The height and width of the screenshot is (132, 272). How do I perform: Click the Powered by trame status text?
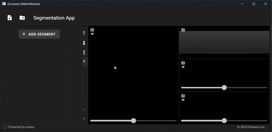coord(21,127)
